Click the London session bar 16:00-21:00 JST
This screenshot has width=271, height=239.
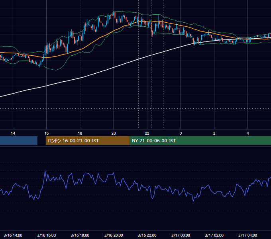click(x=88, y=141)
